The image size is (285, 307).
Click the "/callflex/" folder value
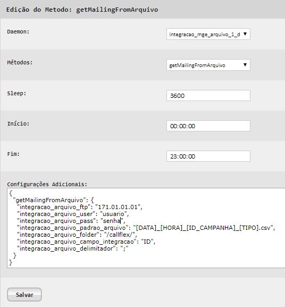click(x=120, y=235)
